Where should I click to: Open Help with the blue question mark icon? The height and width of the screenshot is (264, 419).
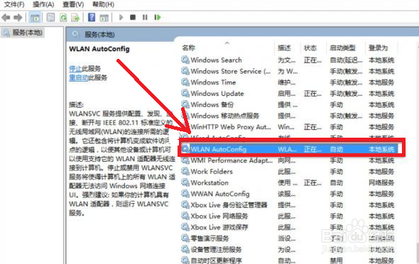tap(92, 17)
